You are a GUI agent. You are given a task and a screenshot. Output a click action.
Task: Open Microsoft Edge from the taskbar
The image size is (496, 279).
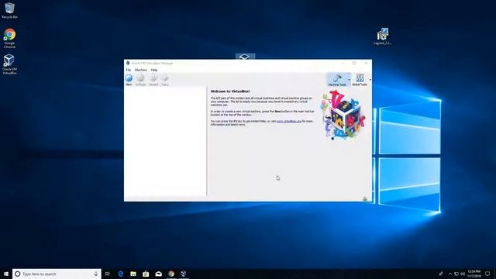point(121,274)
